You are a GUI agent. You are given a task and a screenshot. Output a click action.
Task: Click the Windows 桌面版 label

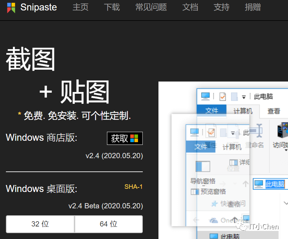[41, 189]
